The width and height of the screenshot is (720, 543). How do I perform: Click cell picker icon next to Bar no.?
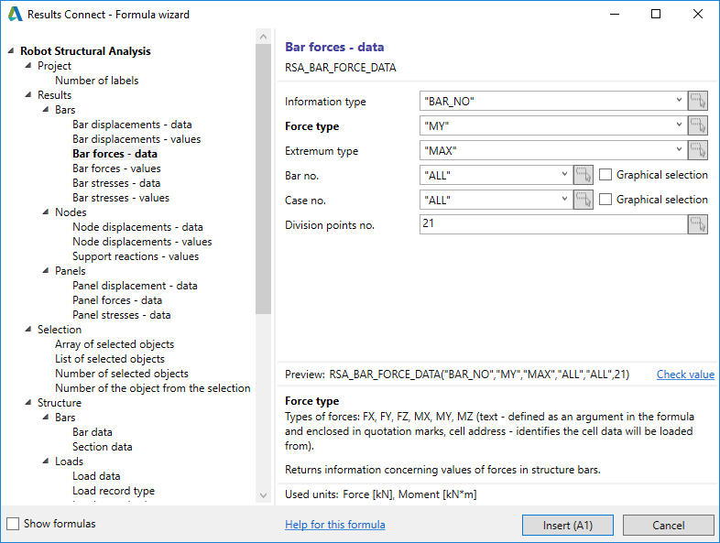[x=584, y=175]
